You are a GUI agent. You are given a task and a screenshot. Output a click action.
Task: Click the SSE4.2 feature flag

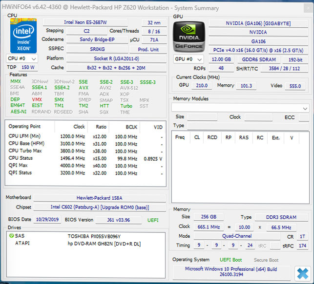click(x=62, y=88)
